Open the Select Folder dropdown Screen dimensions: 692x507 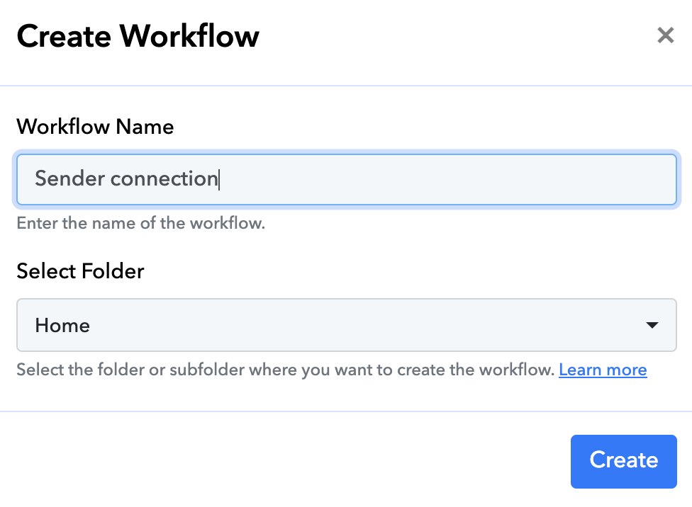[346, 325]
